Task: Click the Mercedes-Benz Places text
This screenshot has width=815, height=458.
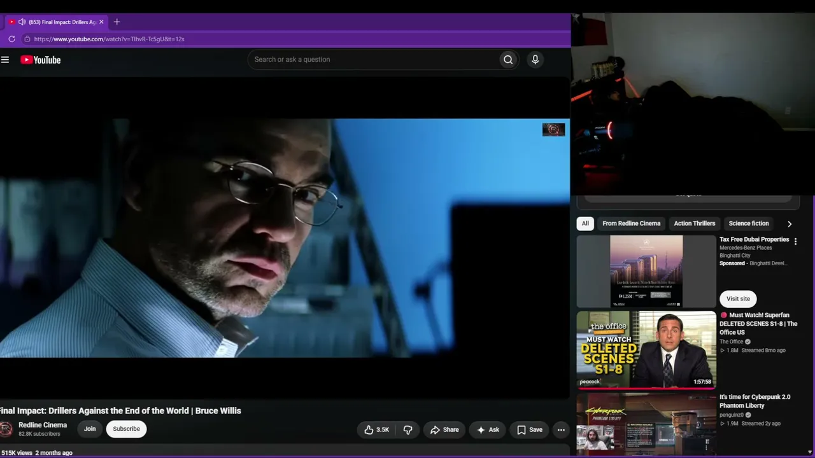Action: point(746,248)
